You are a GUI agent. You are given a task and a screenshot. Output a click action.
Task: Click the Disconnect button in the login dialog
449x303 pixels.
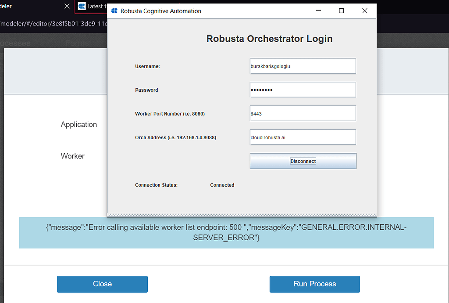pyautogui.click(x=303, y=161)
